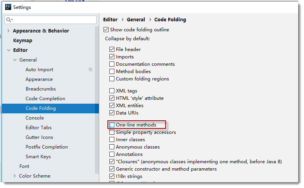
Task: Expand the Color Scheme node
Action: point(15,176)
